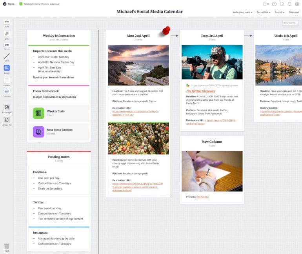Open Michael's Social Media Calendar breadcrumb
The width and height of the screenshot is (302, 254).
(42, 4)
